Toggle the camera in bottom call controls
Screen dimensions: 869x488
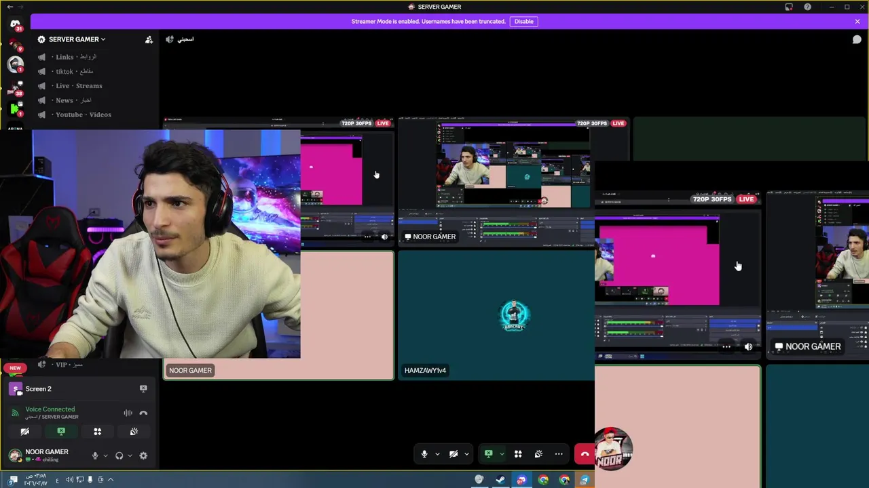pyautogui.click(x=454, y=454)
